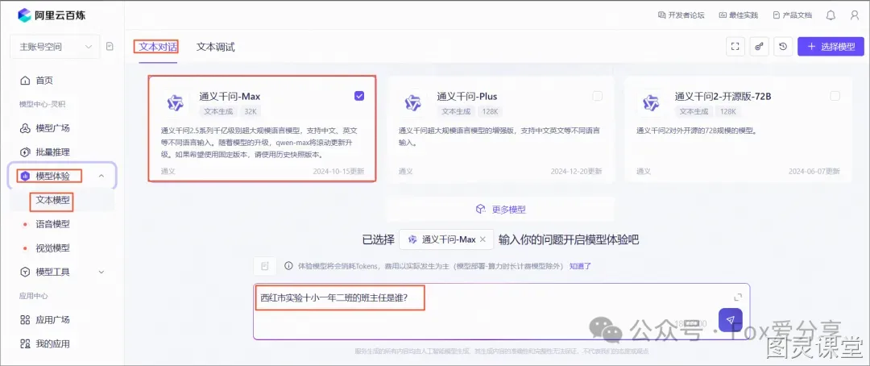Click the key icon button
The height and width of the screenshot is (366, 870).
[x=759, y=47]
